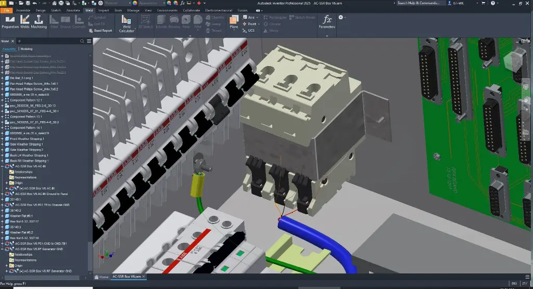Open the appearance color wheel icon

click(135, 3)
